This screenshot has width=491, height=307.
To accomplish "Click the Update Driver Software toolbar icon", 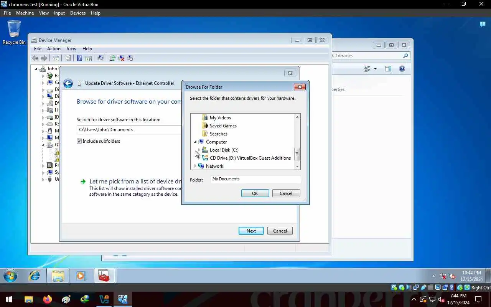I will 112,58.
